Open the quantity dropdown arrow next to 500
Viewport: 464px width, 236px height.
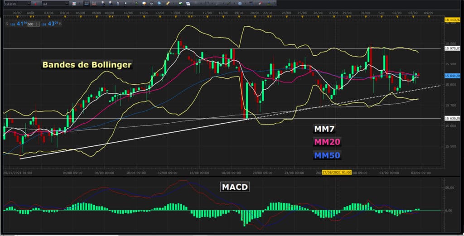click(x=38, y=24)
